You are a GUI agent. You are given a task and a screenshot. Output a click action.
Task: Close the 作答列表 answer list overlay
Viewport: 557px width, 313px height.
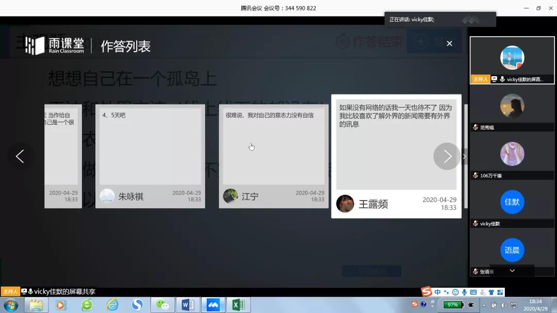449,44
